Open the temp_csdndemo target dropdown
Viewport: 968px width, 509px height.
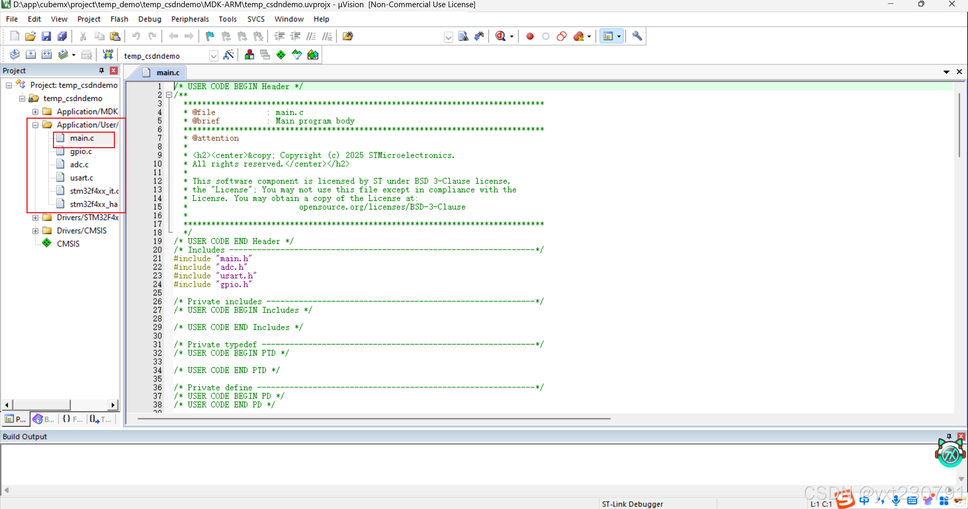pyautogui.click(x=214, y=56)
